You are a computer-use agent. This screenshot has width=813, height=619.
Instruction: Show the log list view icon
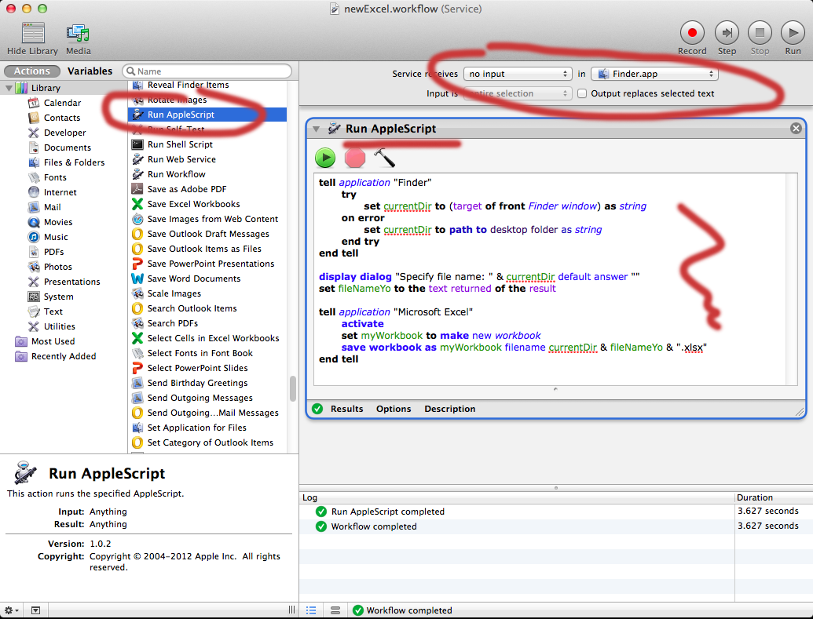311,610
